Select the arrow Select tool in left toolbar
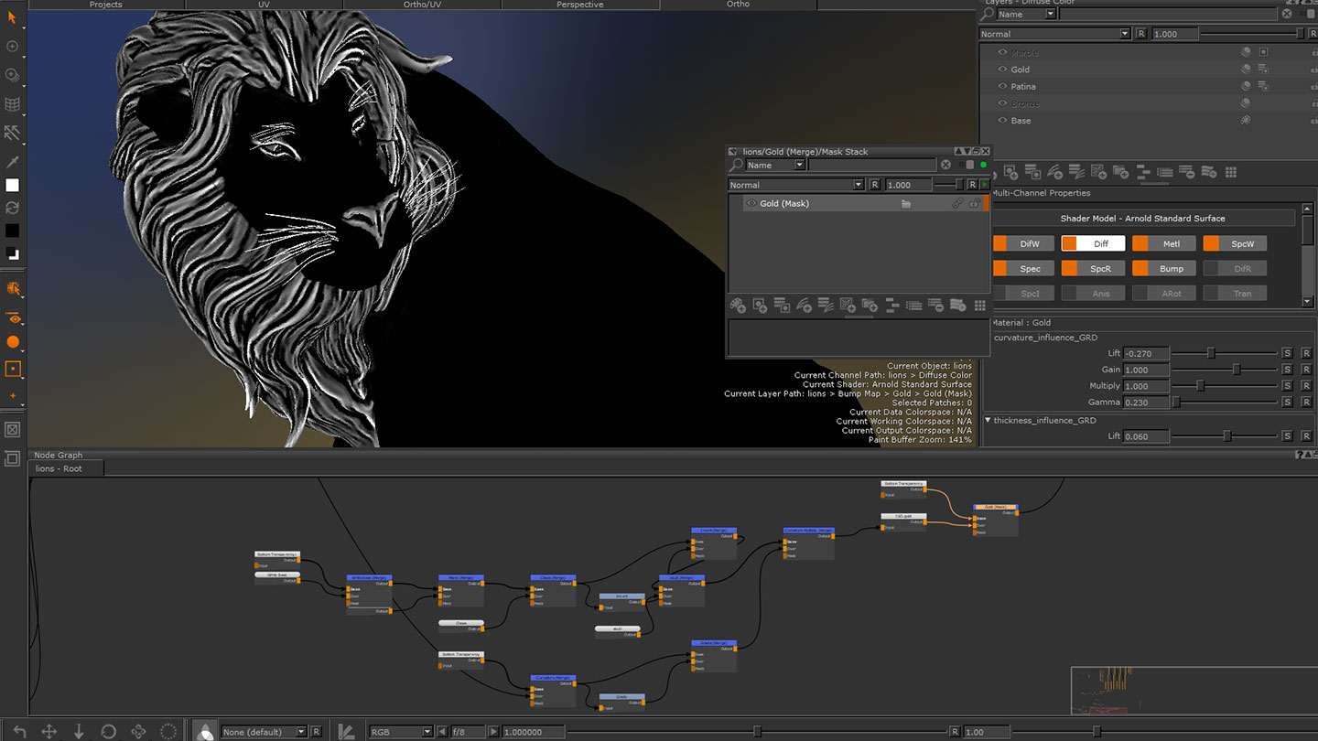The image size is (1318, 741). point(12,17)
